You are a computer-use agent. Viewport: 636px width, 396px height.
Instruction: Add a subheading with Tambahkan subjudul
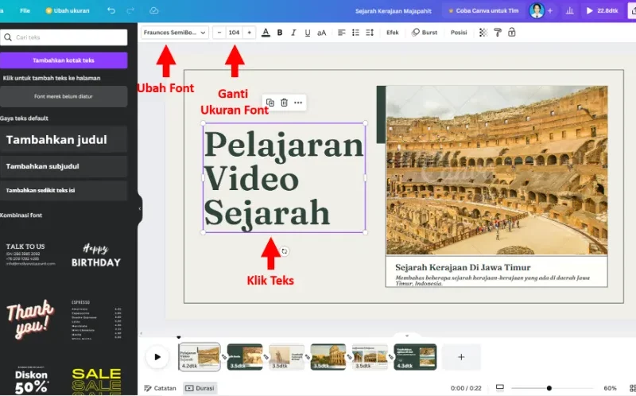click(x=64, y=166)
